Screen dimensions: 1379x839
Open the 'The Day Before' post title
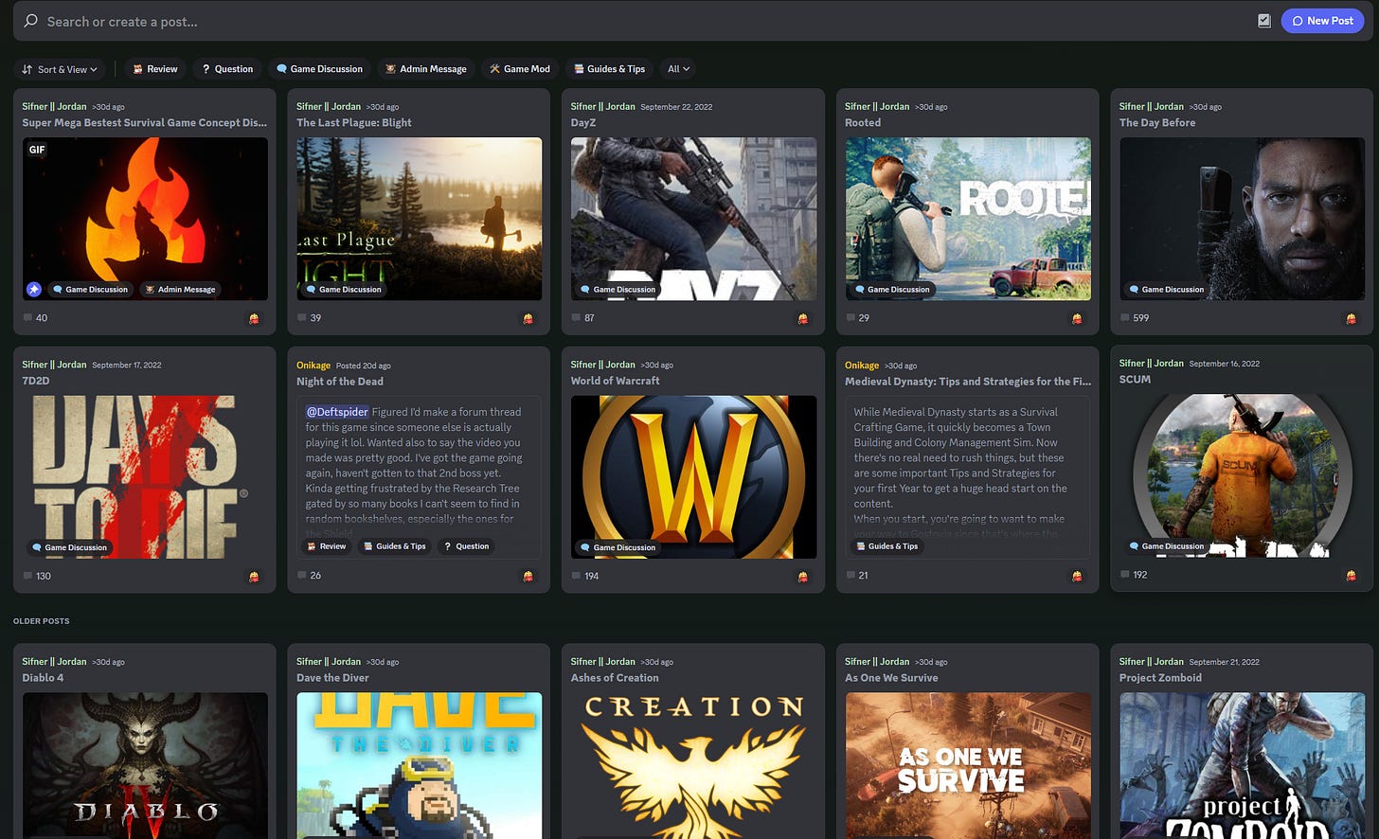tap(1157, 123)
